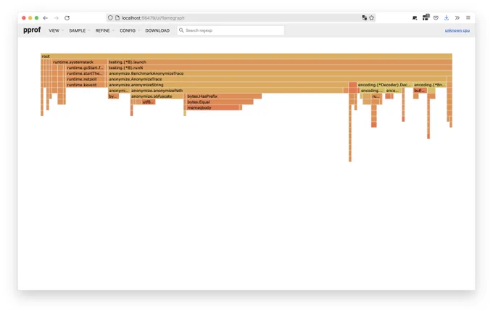Viewport: 493px width, 314px height.
Task: Select the runtime.netpoll frame
Action: point(86,79)
